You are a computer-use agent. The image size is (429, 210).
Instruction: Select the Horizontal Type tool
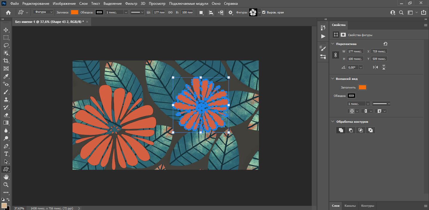coord(6,154)
